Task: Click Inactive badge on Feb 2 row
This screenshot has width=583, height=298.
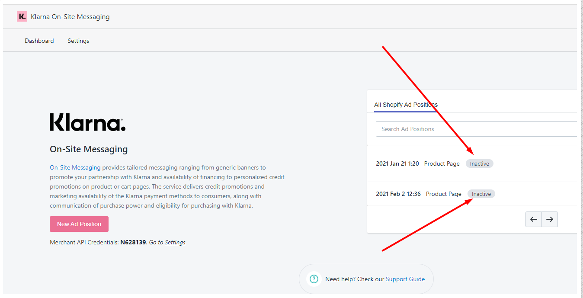Action: 481,194
